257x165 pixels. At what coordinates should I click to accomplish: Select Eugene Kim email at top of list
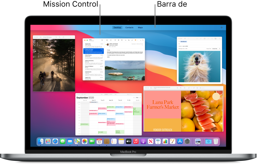click(94, 45)
